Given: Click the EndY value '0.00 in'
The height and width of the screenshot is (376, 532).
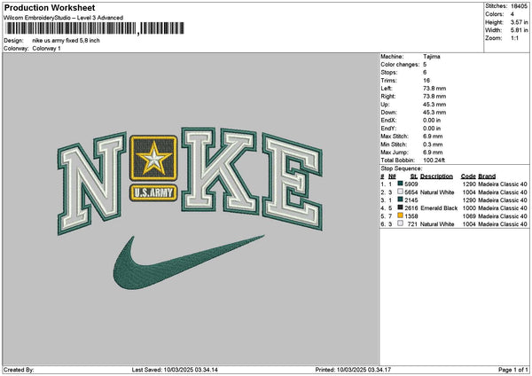Looking at the screenshot, I should [x=432, y=129].
